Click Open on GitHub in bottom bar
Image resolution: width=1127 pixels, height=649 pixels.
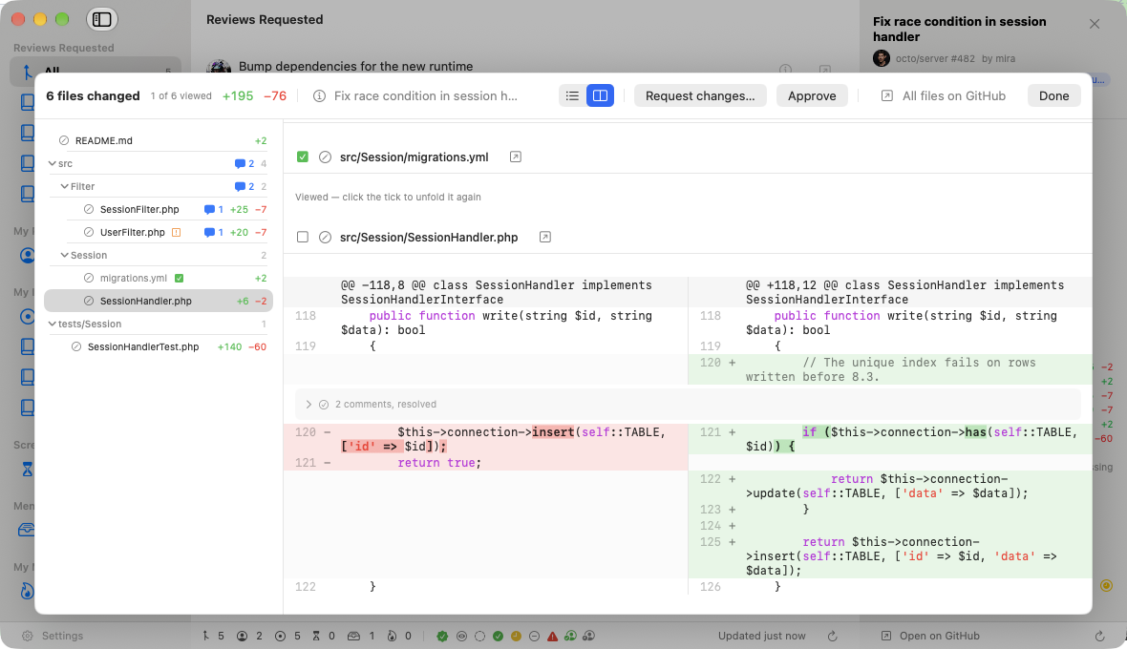[x=930, y=636]
